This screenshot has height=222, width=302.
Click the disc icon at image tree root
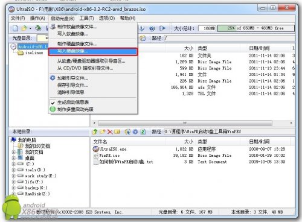(x=13, y=46)
